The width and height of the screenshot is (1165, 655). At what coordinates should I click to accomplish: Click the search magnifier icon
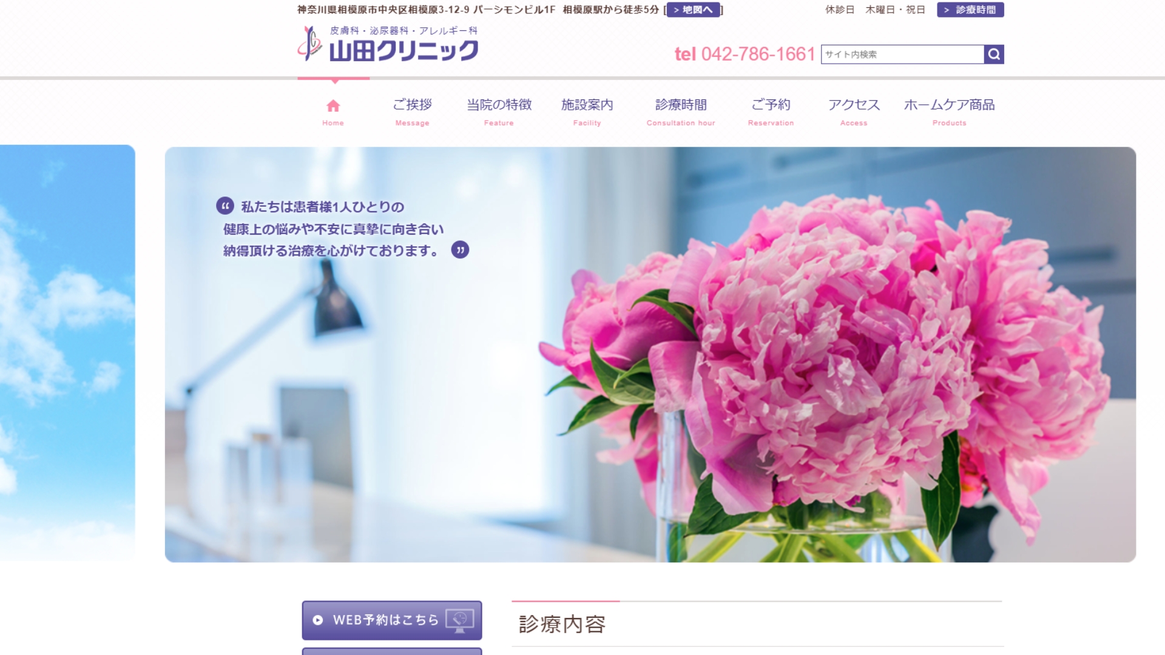993,54
